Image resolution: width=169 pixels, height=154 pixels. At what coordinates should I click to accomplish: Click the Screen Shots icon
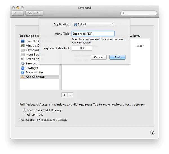[23, 59]
